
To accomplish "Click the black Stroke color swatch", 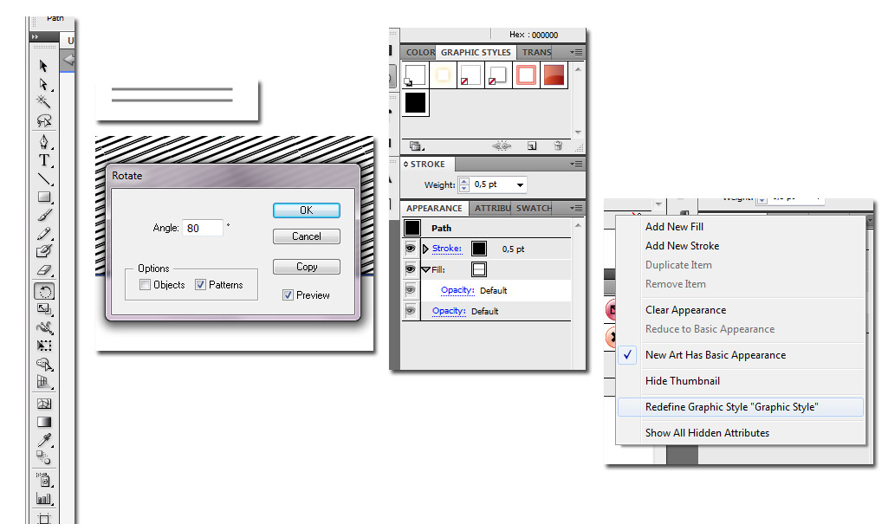I will pos(479,249).
